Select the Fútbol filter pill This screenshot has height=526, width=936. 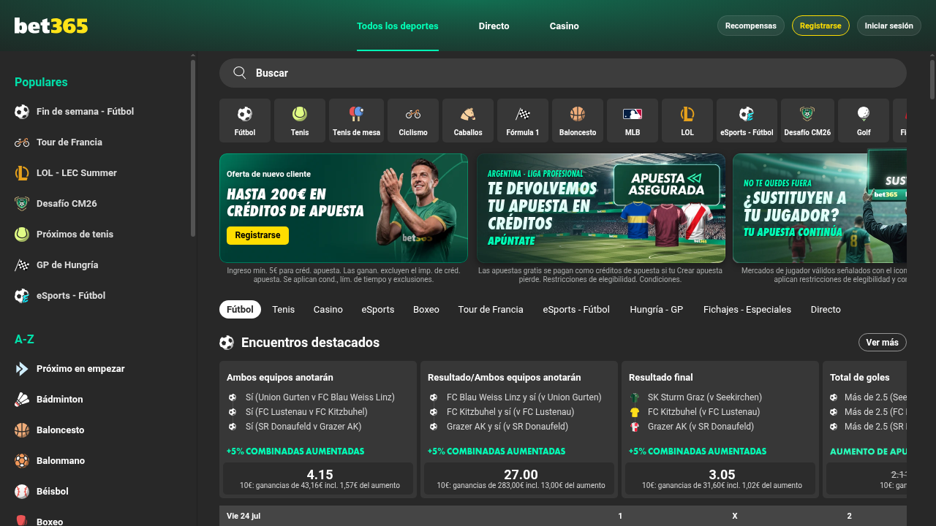coord(240,310)
